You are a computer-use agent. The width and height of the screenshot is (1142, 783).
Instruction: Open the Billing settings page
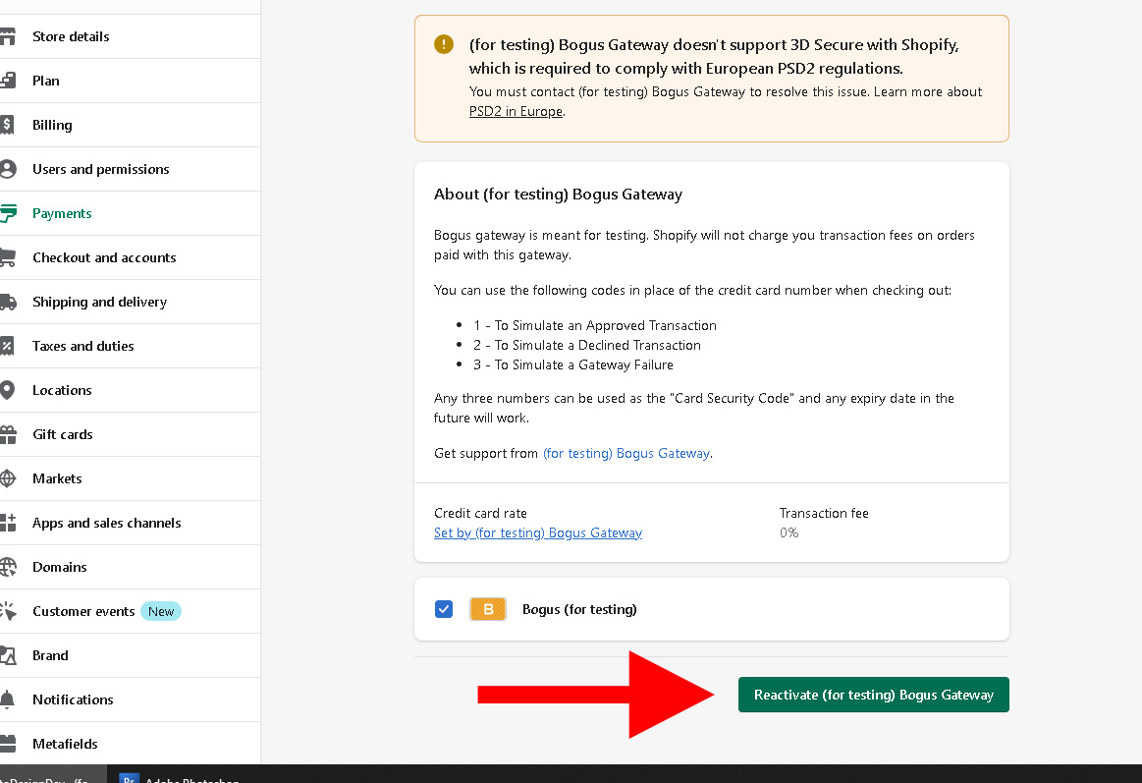tap(130, 125)
